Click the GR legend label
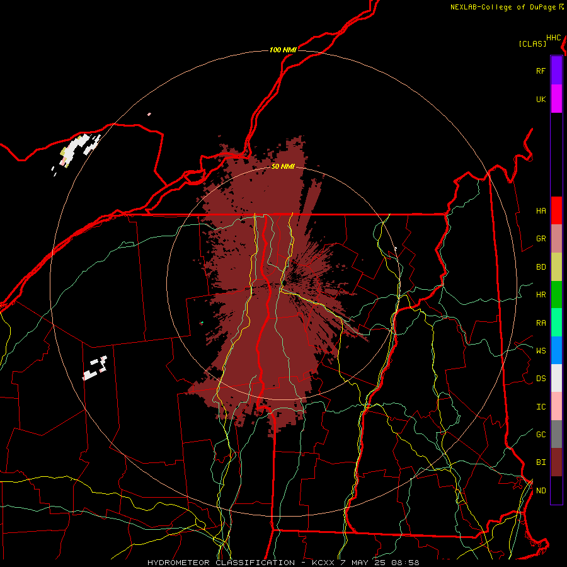This screenshot has height=567, width=567. pos(541,238)
